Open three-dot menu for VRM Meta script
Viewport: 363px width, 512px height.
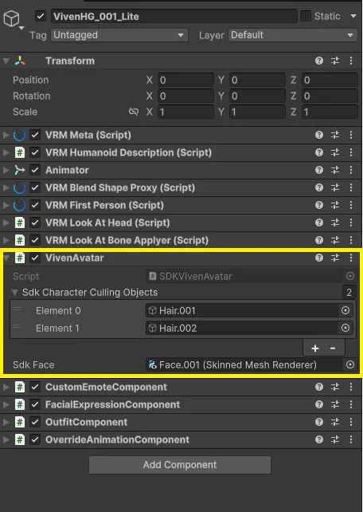pos(351,136)
